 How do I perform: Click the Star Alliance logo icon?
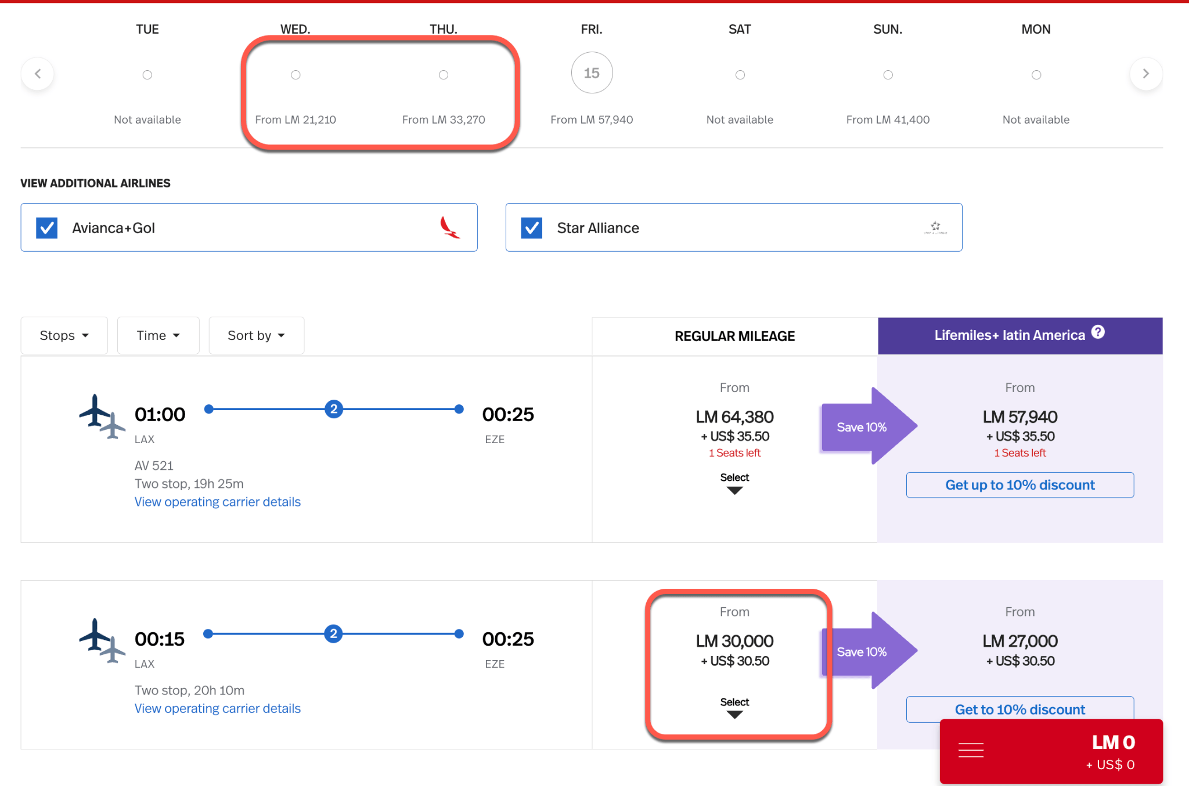[935, 227]
